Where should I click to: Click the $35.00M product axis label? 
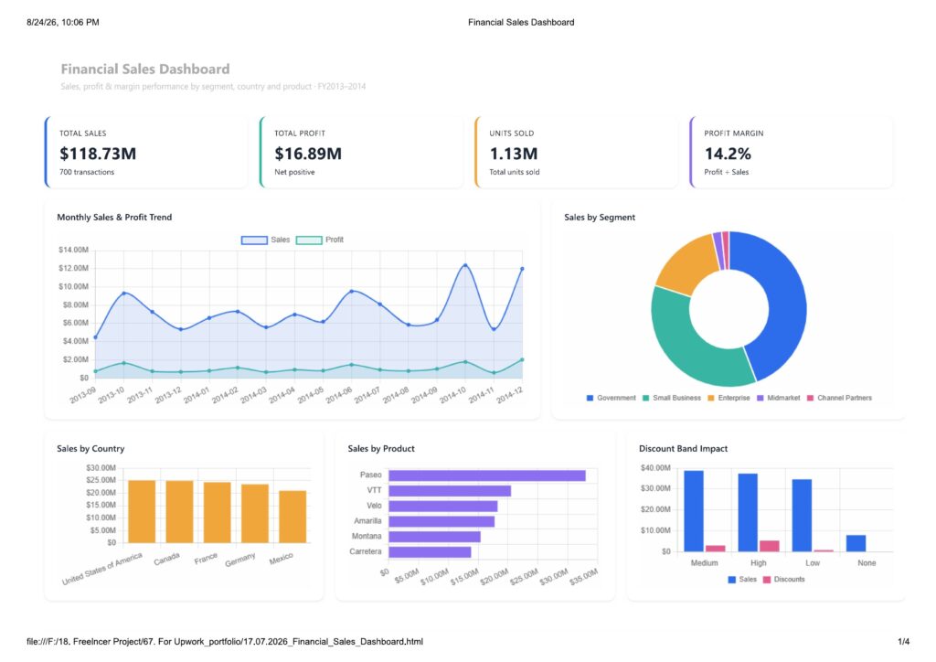[583, 577]
